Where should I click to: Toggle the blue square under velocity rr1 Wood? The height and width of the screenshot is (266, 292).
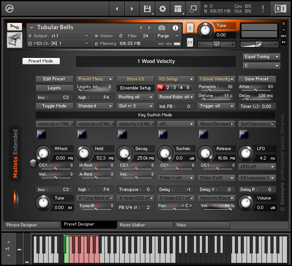point(41,134)
